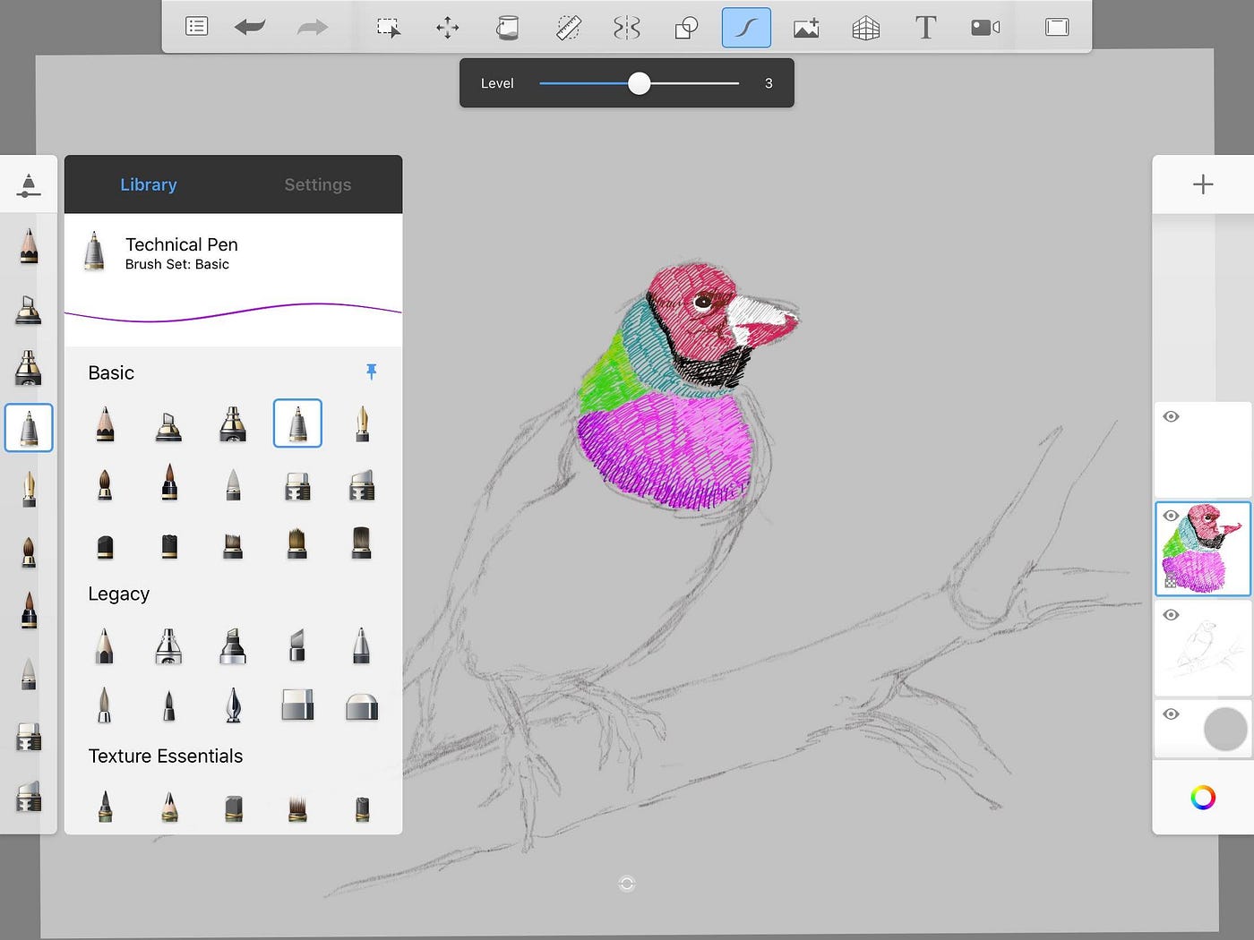Open the Perspective guides tool
Image resolution: width=1254 pixels, height=940 pixels.
click(x=865, y=27)
